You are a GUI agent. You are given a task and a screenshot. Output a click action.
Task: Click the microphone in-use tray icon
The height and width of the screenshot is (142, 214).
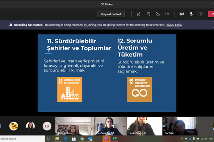[194, 139]
